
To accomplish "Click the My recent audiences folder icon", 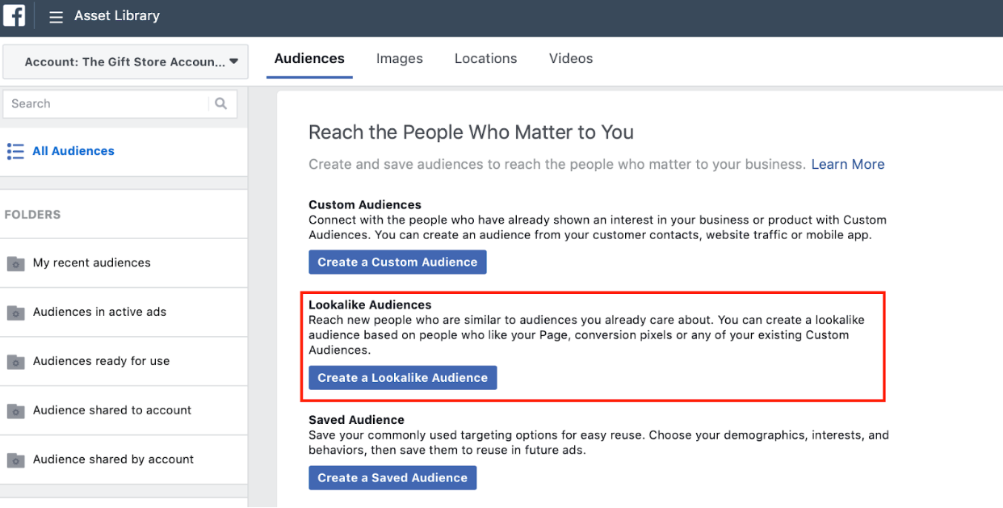I will (15, 263).
